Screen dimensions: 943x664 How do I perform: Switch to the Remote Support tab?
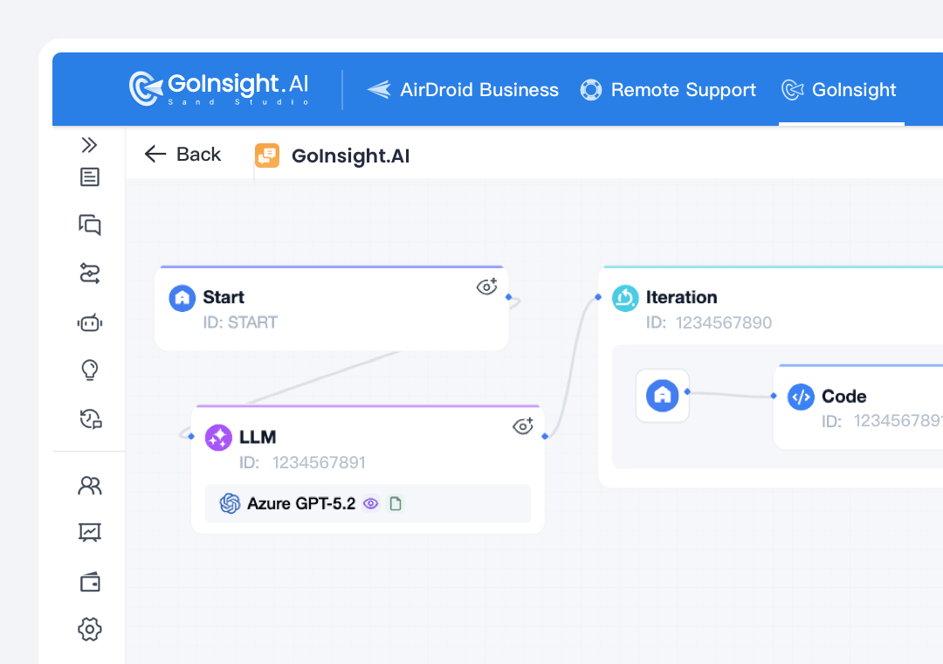668,90
